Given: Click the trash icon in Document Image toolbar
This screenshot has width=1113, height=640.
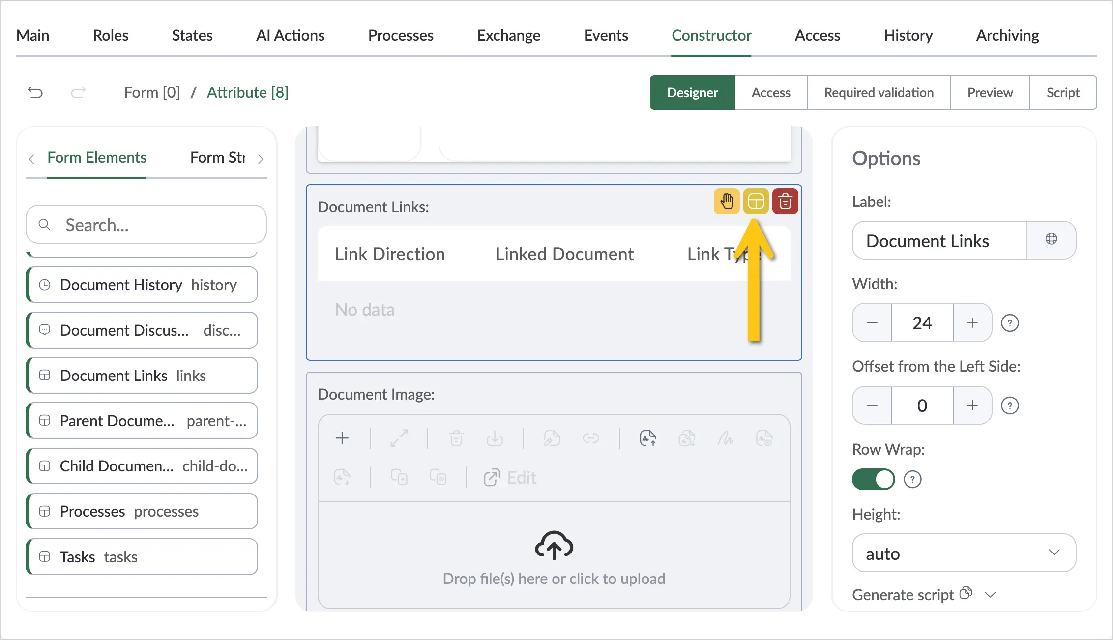Looking at the screenshot, I should [x=456, y=438].
